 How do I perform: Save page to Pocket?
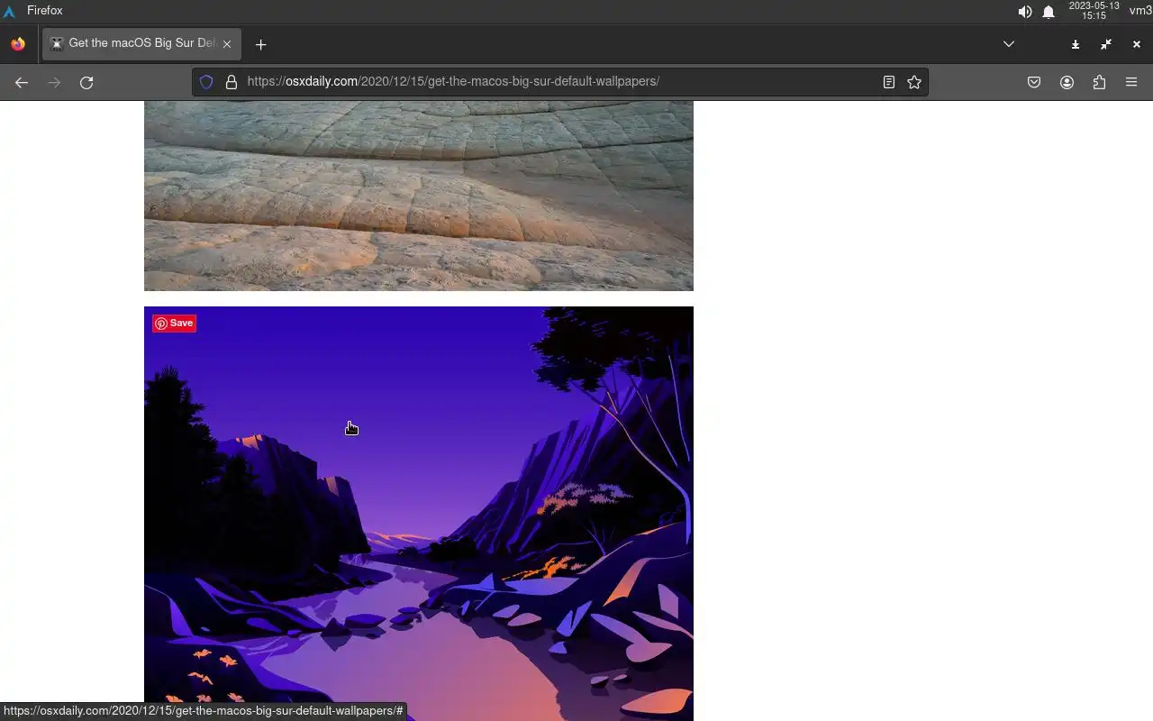[1034, 82]
